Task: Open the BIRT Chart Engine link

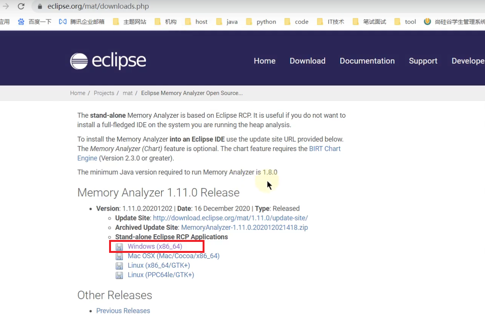Action: point(325,149)
